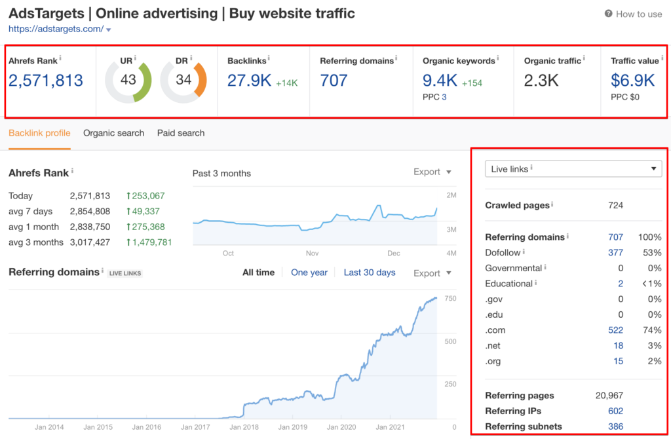Click the Referring pages value 20,967
This screenshot has width=671, height=439.
click(x=609, y=395)
